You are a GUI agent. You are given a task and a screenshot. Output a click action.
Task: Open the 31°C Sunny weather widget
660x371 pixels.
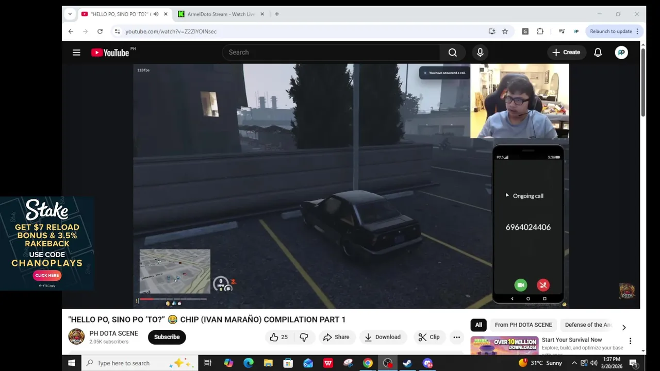click(539, 363)
